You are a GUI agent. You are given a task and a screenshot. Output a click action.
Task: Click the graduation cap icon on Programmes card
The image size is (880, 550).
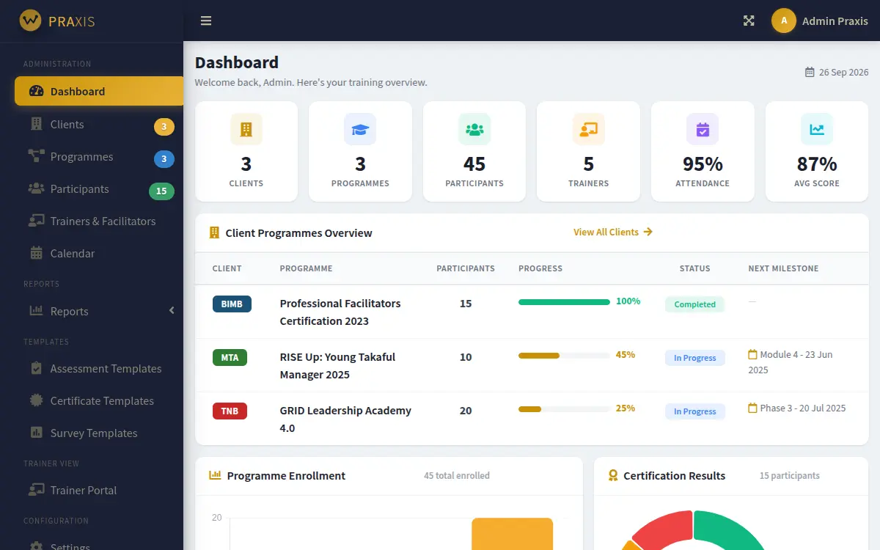click(x=360, y=129)
